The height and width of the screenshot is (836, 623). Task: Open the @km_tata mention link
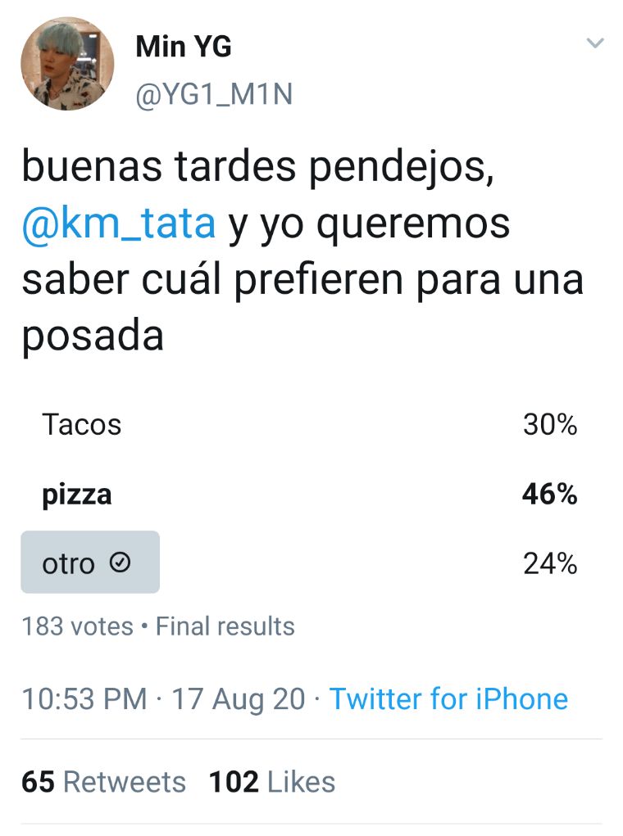coord(119,224)
